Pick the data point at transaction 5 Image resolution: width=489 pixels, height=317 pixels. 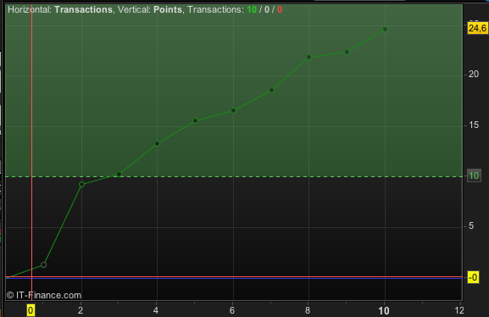195,120
